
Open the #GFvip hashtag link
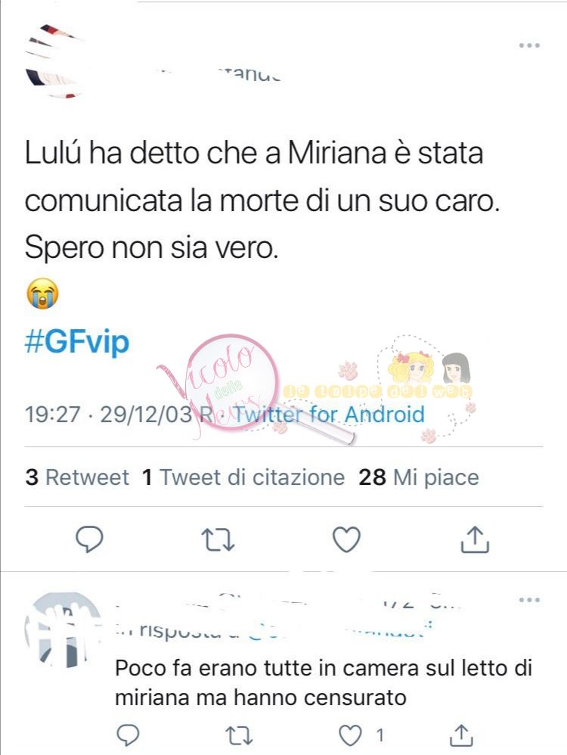pos(77,342)
